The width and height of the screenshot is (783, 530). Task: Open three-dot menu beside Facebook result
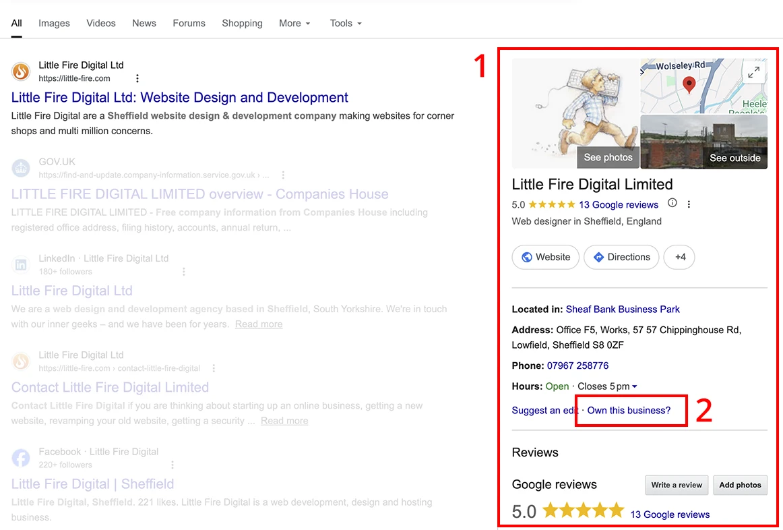(173, 465)
